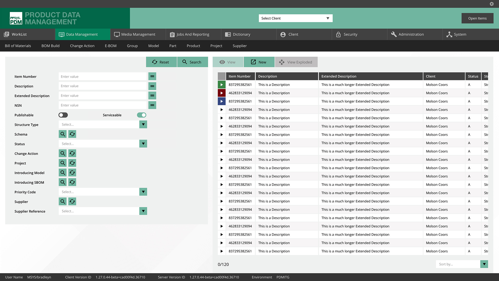Open the Select Client dropdown

pos(296,18)
